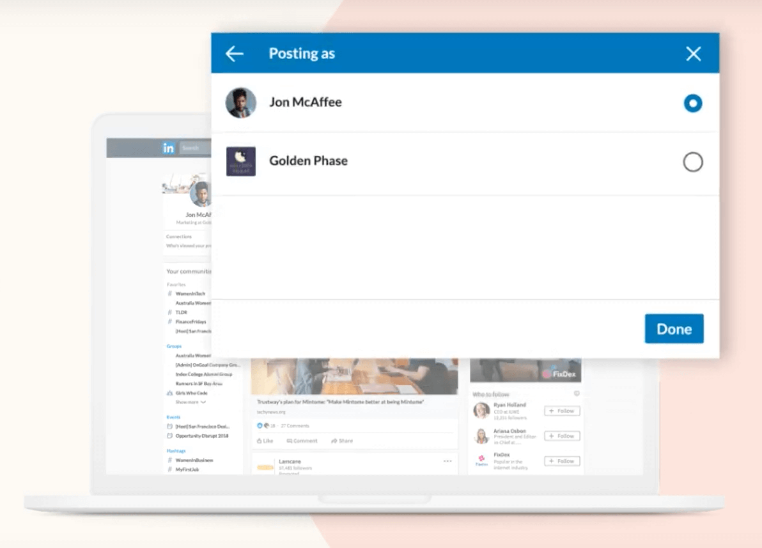This screenshot has width=762, height=548.
Task: Follow Ryan Holland
Action: pos(562,411)
